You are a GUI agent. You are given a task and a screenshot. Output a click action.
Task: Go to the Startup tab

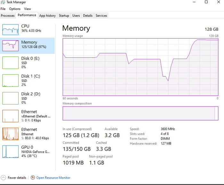click(x=64, y=15)
